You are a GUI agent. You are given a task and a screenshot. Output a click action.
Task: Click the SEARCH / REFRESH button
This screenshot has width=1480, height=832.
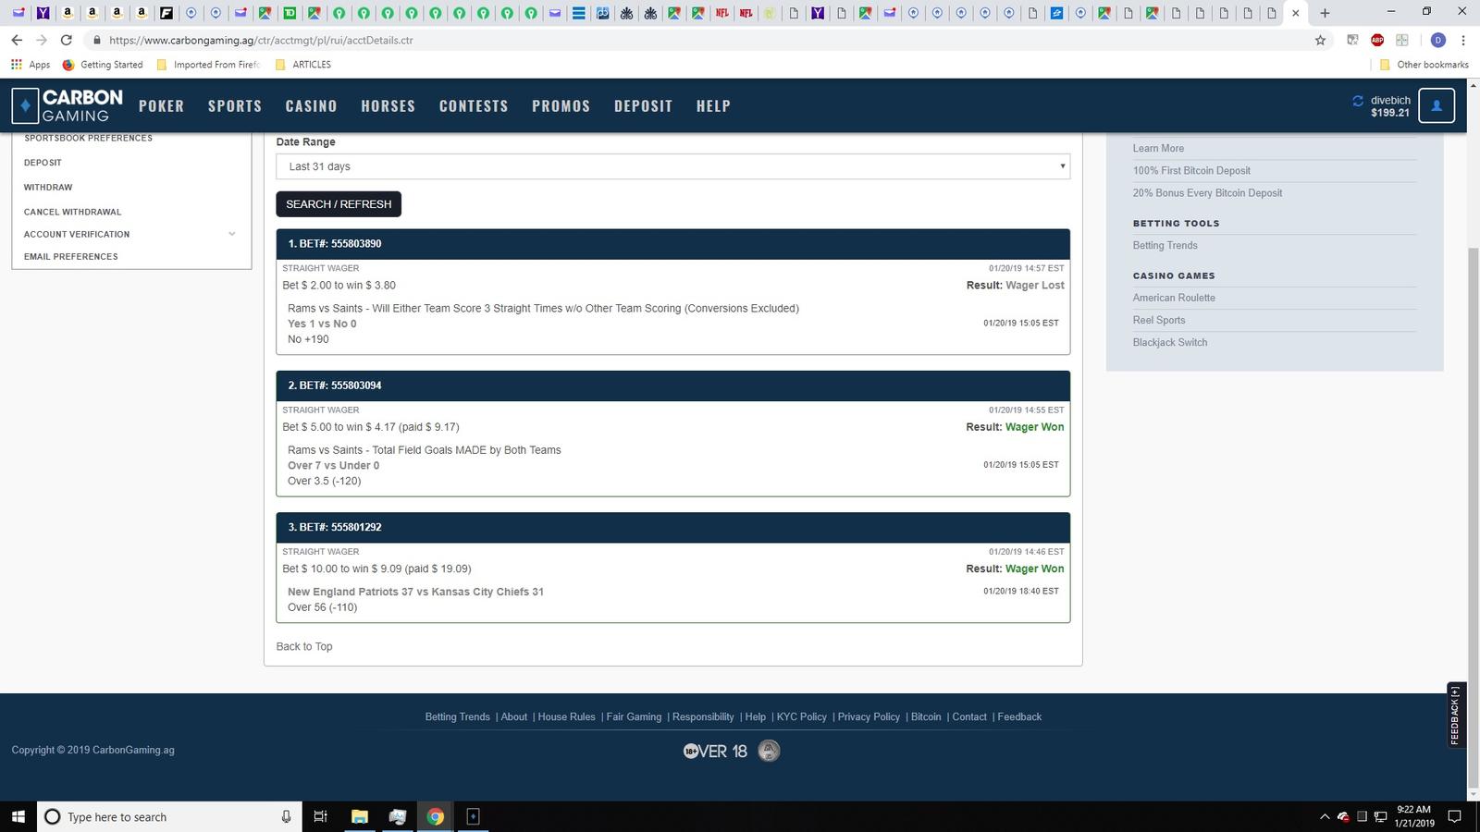pos(339,204)
